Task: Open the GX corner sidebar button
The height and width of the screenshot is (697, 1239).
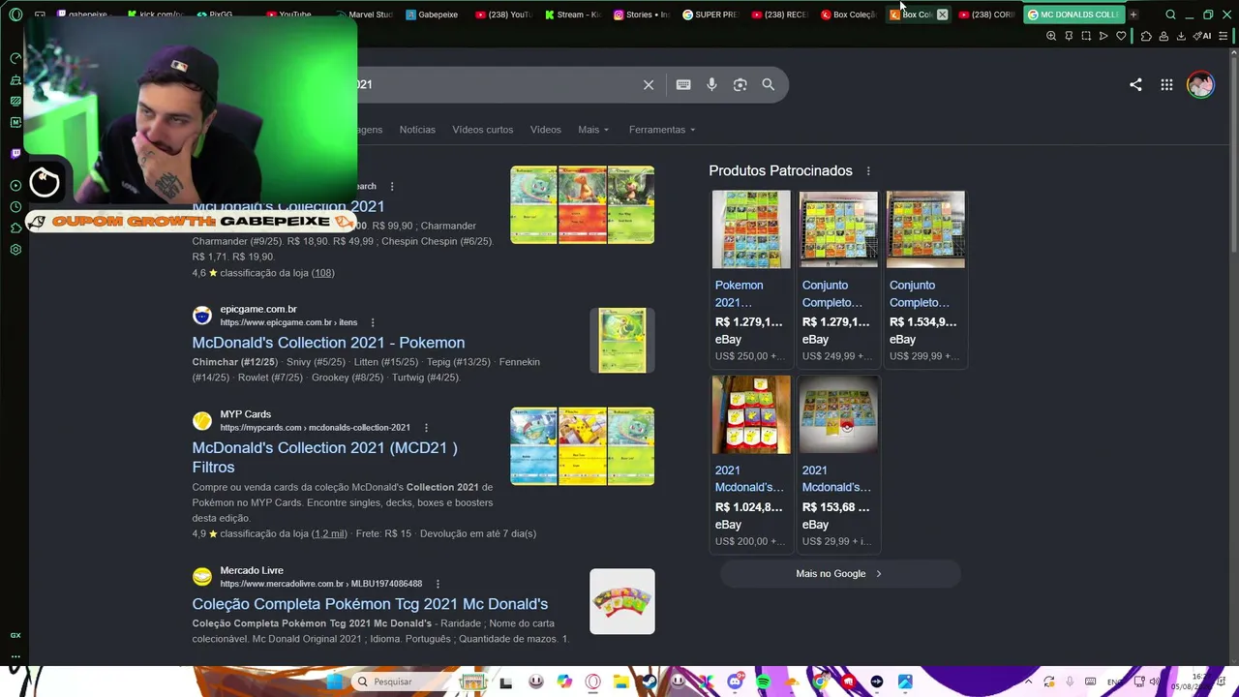Action: [15, 635]
